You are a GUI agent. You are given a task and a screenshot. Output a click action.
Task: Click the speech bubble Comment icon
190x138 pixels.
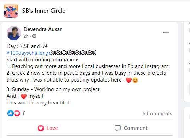pos(118,128)
